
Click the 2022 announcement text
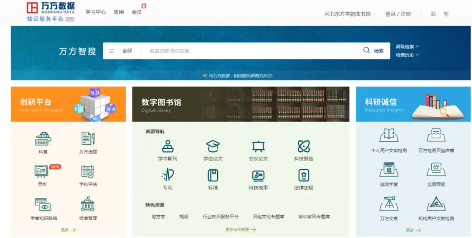(240, 76)
